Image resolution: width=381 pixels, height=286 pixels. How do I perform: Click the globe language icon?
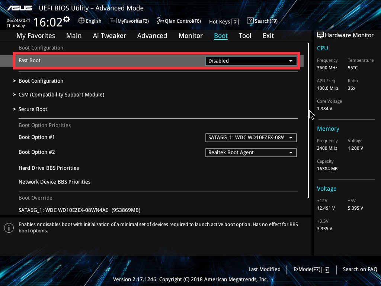[x=81, y=21]
